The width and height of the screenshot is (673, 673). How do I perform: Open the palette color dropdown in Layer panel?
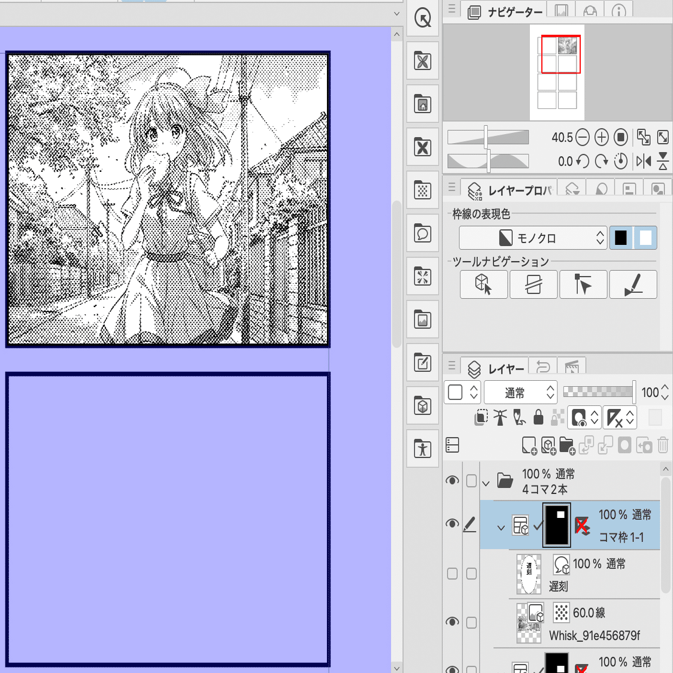[x=462, y=392]
